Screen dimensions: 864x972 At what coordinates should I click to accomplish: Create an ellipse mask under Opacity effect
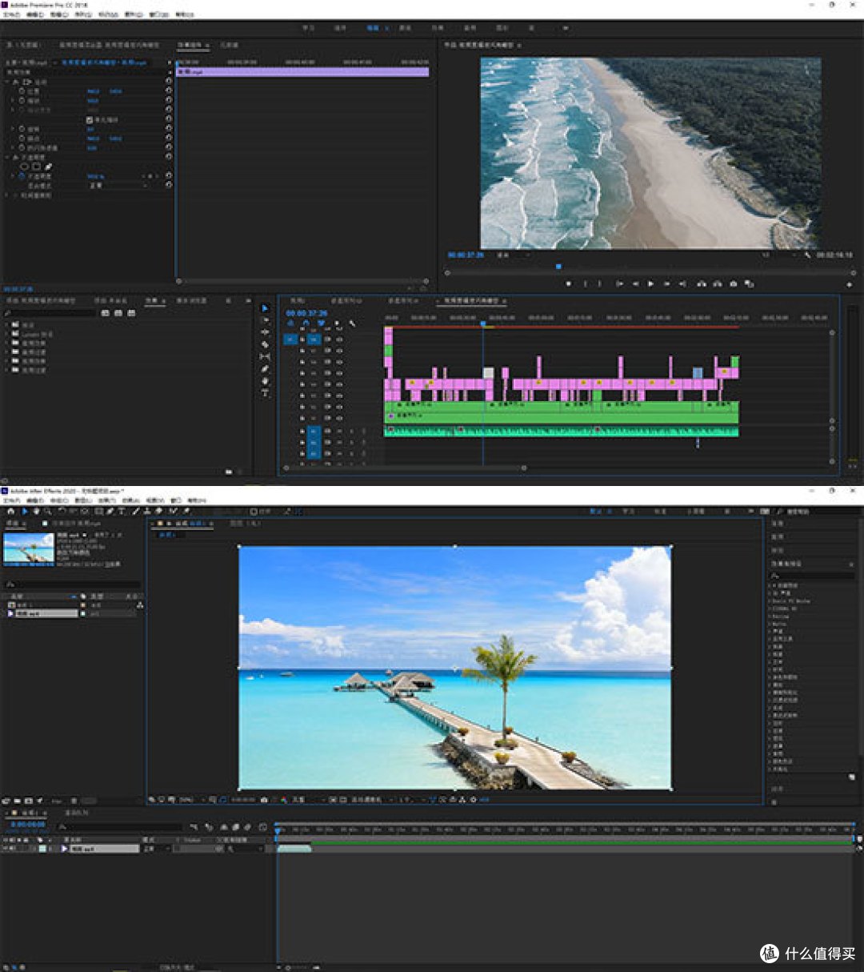tap(24, 167)
